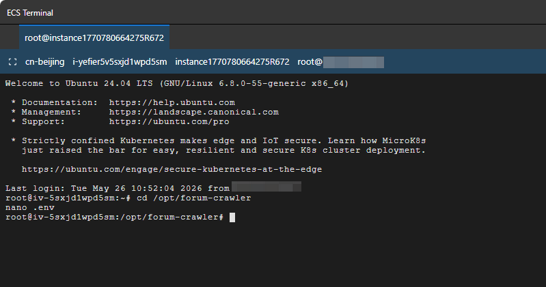
Task: Click the 'nano .env' command line
Action: (x=30, y=207)
